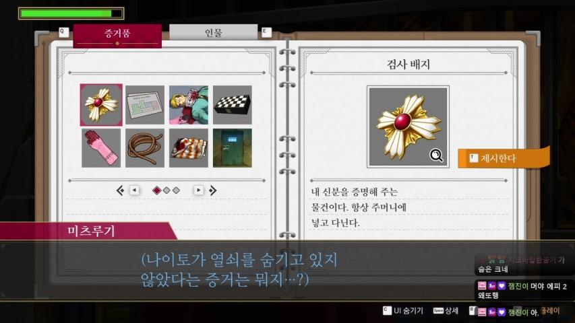
Task: Click the blue inner monologue dialogue text
Action: coord(239,269)
